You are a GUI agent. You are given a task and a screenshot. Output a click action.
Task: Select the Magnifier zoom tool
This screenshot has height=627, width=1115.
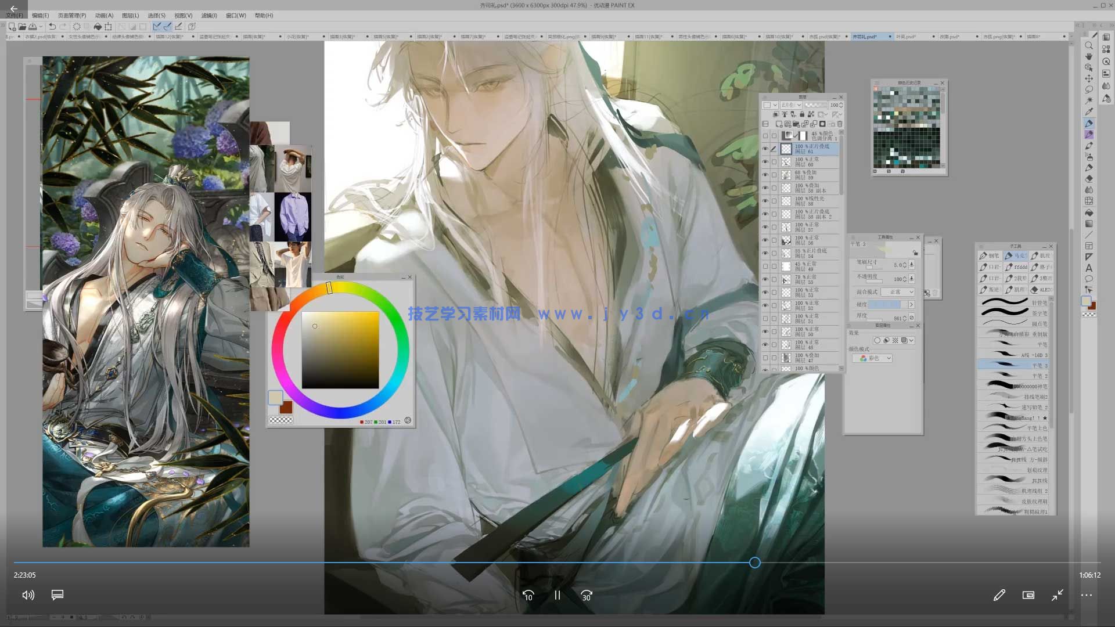[x=1089, y=45]
